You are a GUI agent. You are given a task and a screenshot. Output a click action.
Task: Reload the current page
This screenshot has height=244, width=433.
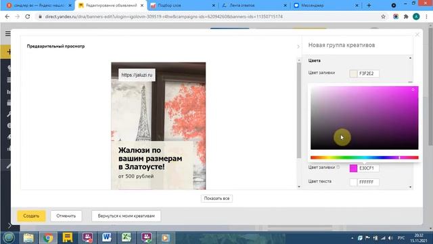point(28,16)
